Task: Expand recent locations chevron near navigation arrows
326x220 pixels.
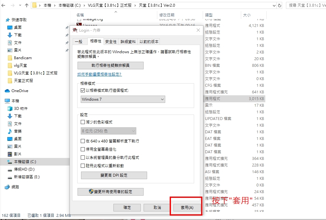Action: 20,5
